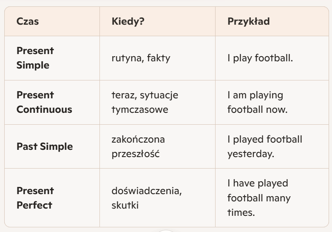Click the 'Czas' column header
The image size is (332, 232).
click(28, 21)
